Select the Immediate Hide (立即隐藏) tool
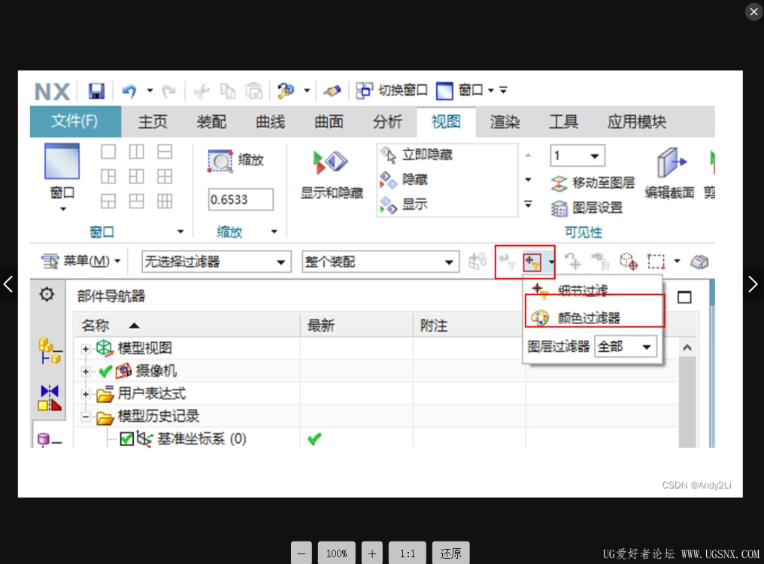Screen dimensions: 764x564 (416, 155)
